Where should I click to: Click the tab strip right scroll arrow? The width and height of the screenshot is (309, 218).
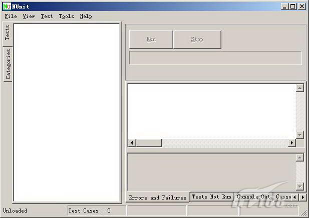click(302, 197)
